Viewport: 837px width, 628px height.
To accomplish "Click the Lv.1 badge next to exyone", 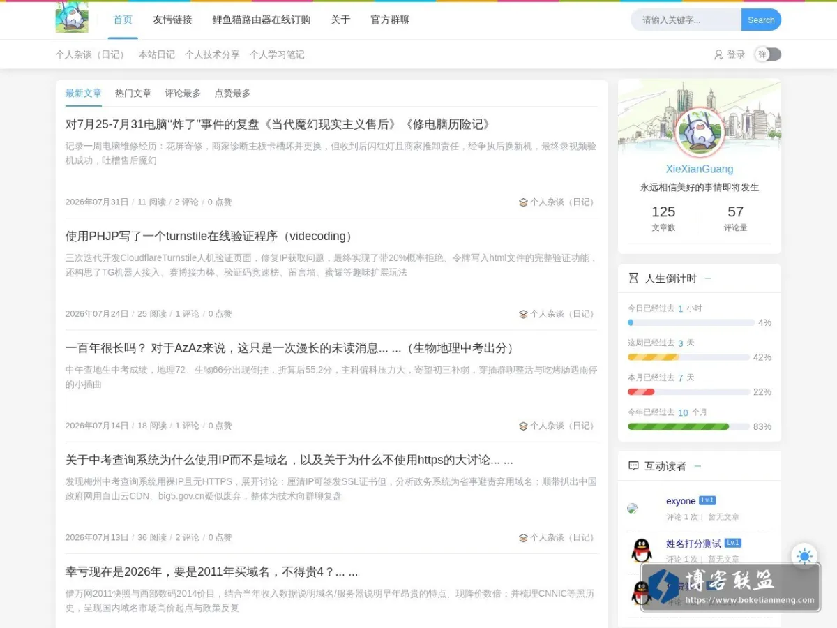I will point(707,500).
